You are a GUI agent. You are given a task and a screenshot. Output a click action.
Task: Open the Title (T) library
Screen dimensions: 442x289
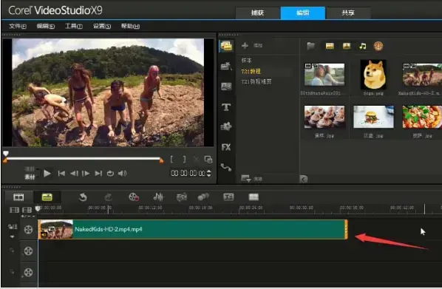(x=226, y=107)
